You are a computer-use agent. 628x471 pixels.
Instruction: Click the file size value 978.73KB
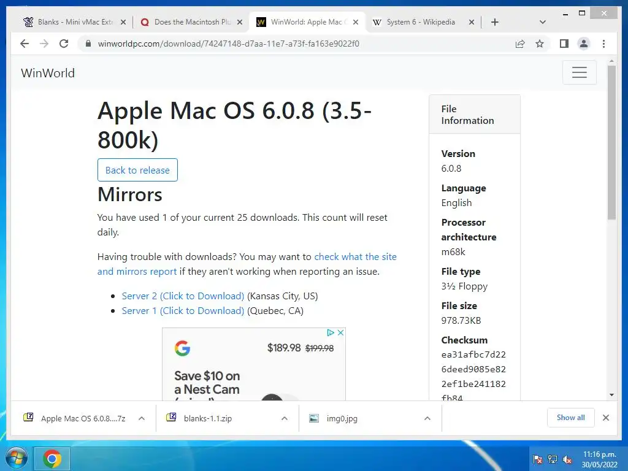[461, 320]
